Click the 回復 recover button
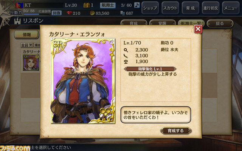 coord(56,13)
